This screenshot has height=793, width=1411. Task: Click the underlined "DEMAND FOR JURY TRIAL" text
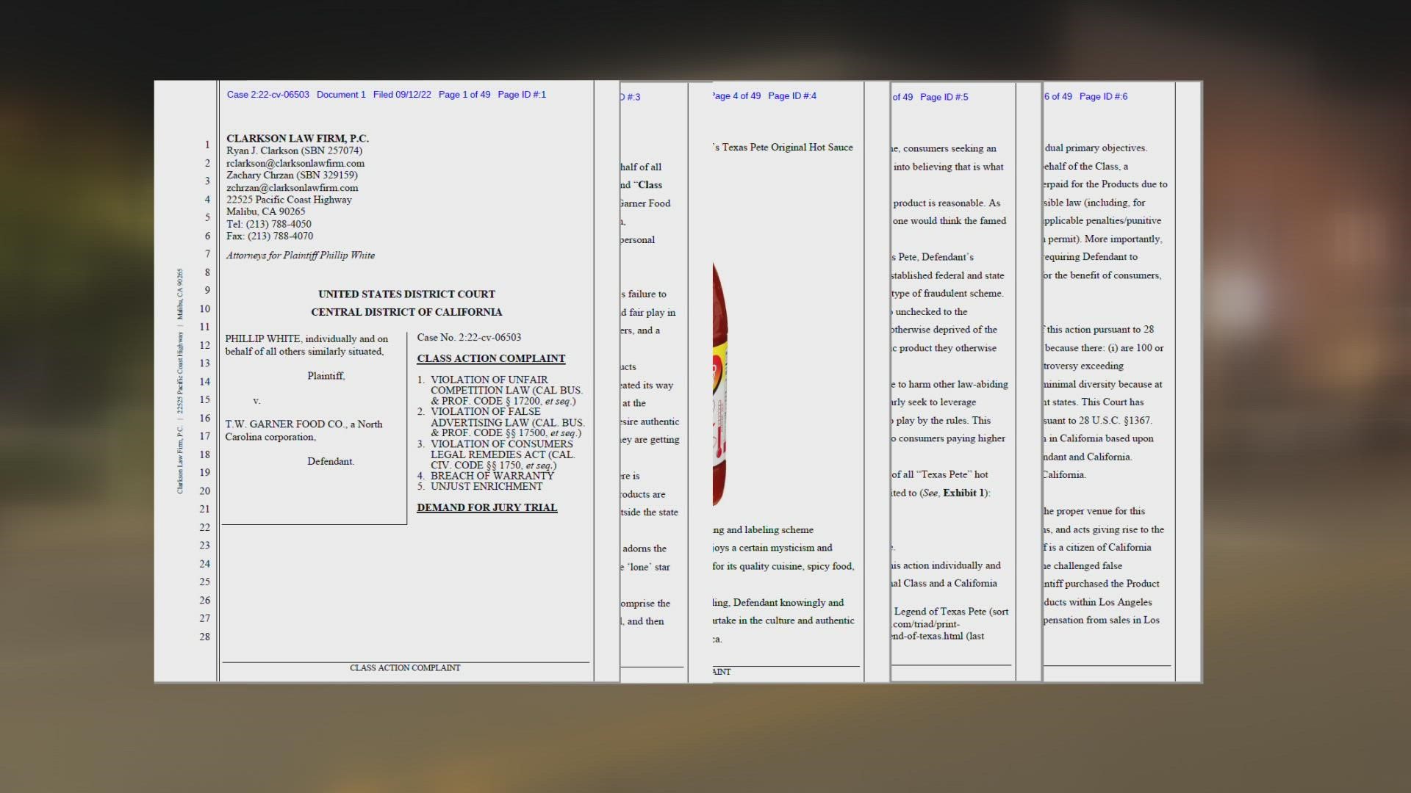[487, 507]
